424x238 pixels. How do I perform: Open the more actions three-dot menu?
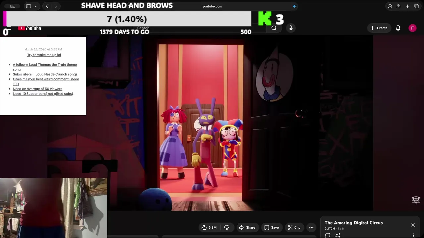[311, 227]
